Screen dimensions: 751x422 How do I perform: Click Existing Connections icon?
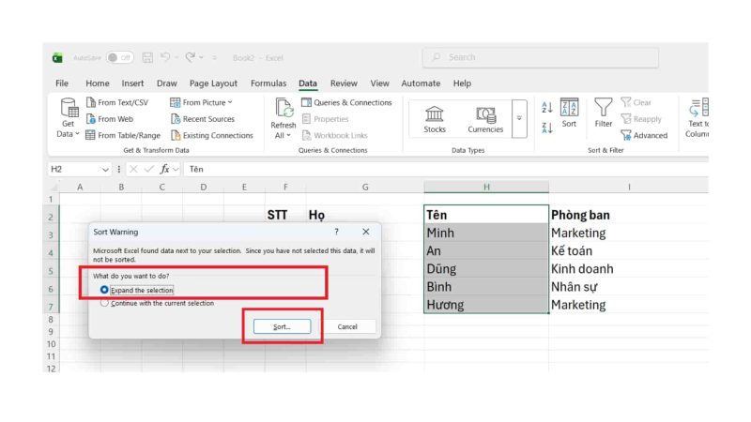click(x=176, y=135)
